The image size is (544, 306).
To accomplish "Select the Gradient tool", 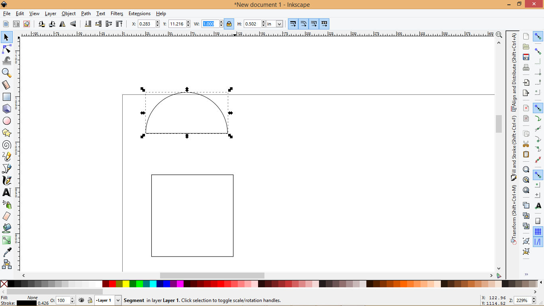I will pyautogui.click(x=6, y=240).
